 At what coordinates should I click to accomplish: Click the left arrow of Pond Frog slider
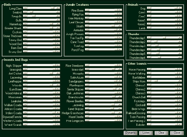[87, 49]
